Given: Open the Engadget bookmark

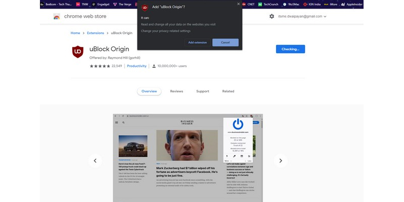Looking at the screenshot, I should pyautogui.click(x=101, y=4).
